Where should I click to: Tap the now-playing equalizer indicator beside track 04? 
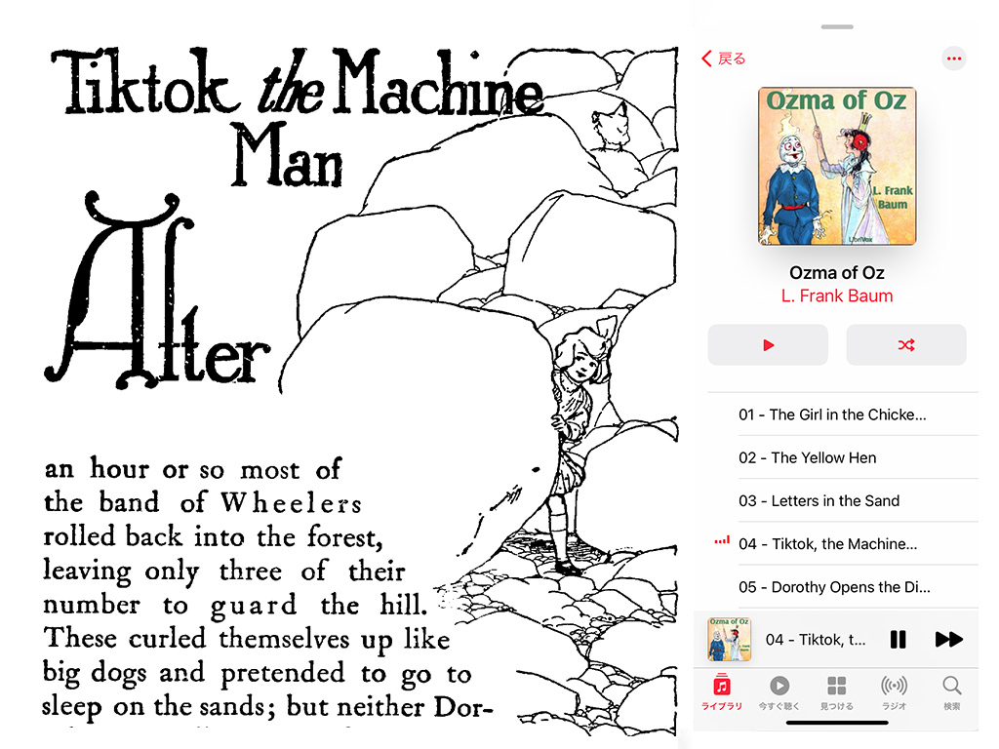coord(722,540)
